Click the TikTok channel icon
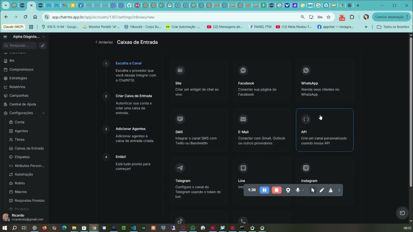The width and height of the screenshot is (413, 232). [180, 221]
